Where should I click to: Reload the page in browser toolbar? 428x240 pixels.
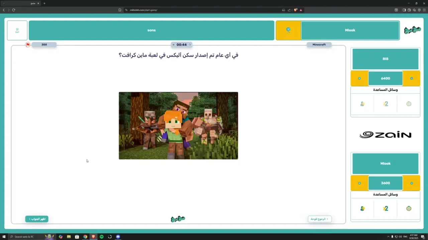pos(14,10)
